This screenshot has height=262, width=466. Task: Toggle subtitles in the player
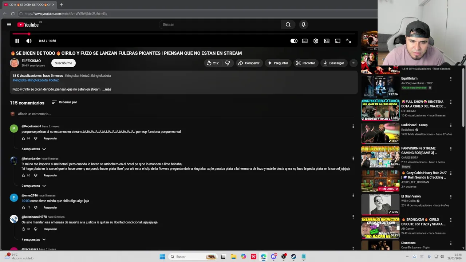coord(305,41)
